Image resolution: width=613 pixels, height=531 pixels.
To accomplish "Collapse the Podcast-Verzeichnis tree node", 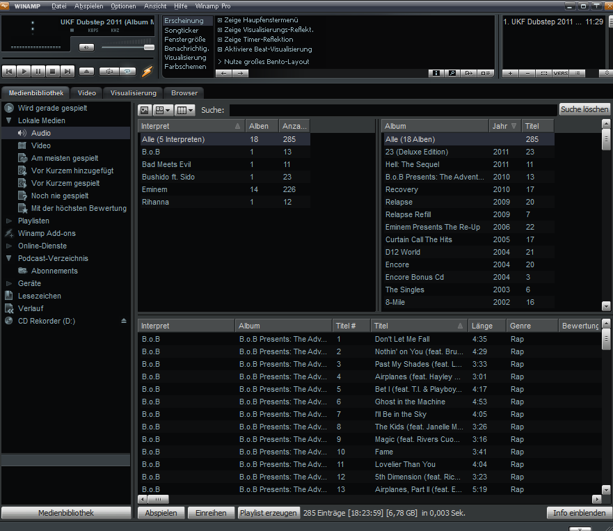I will pyautogui.click(x=8, y=258).
